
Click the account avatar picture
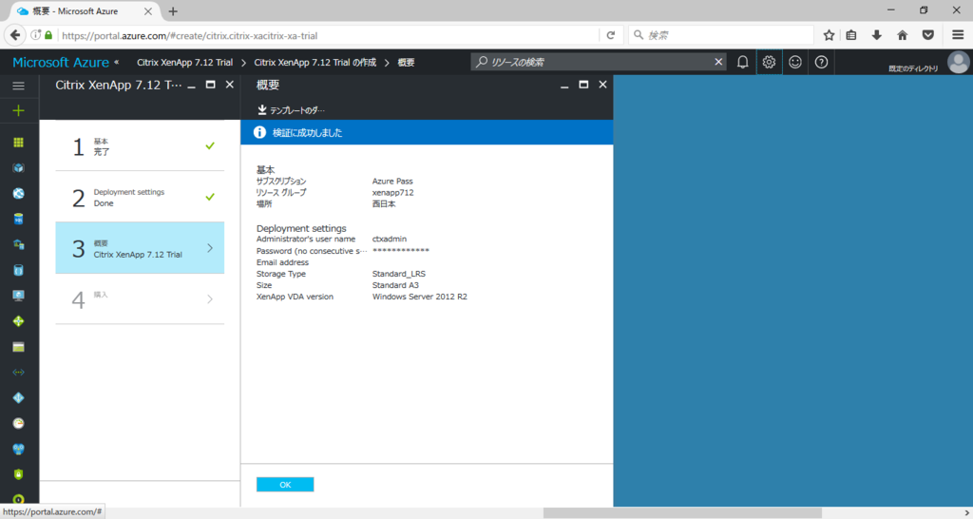tap(958, 62)
